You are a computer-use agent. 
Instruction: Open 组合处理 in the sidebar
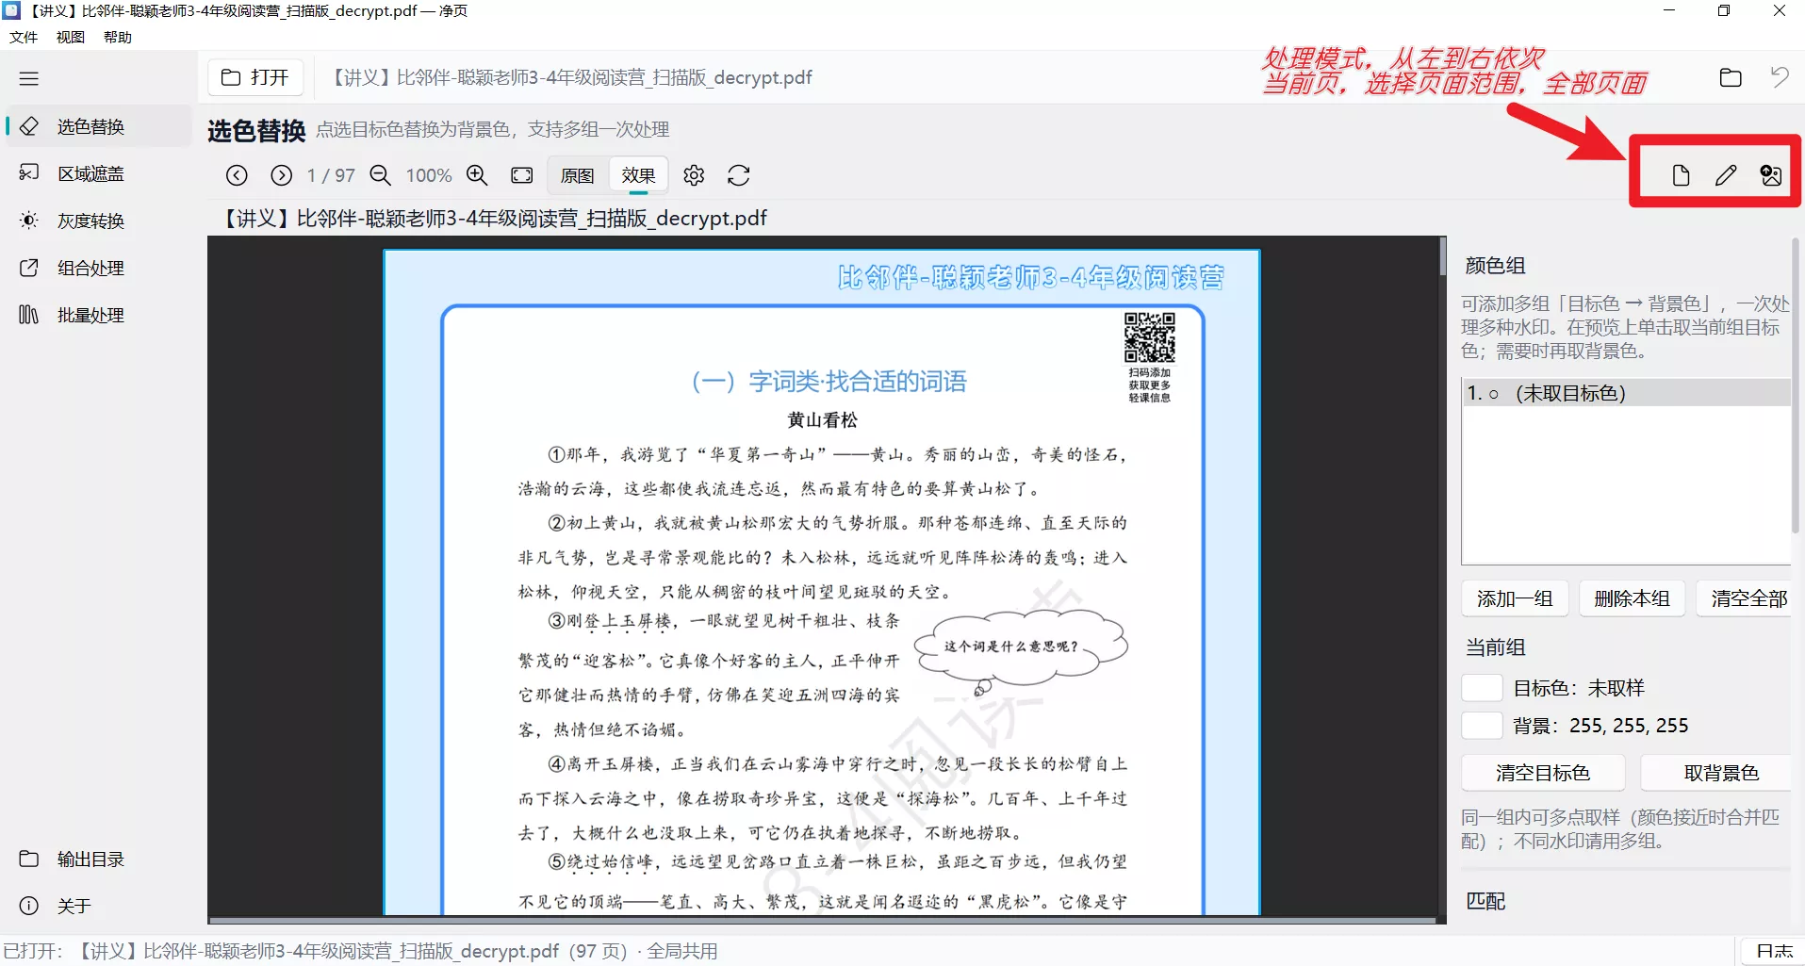click(x=98, y=268)
